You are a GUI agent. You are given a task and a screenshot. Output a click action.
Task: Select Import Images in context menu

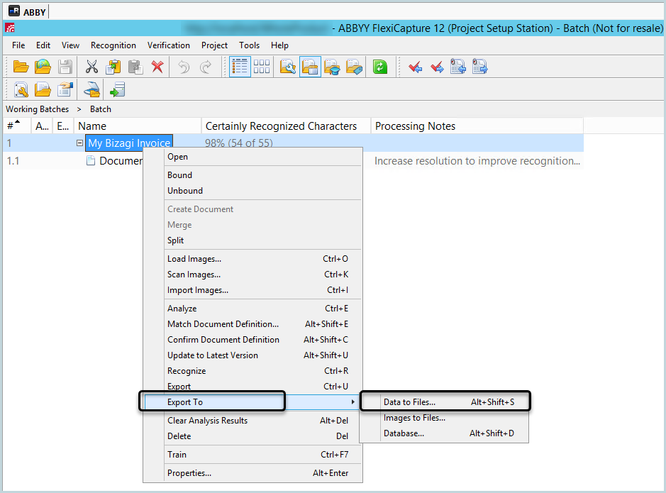[252, 290]
